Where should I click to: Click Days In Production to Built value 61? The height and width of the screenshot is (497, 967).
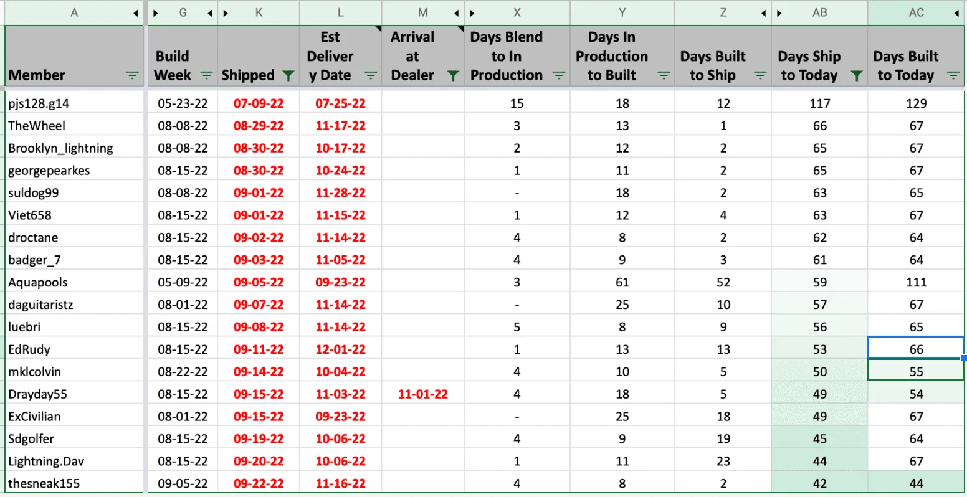point(622,283)
